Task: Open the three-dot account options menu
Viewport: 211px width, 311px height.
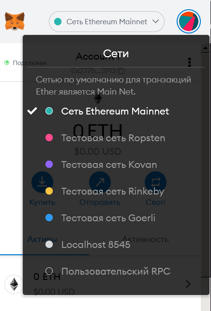Action: click(189, 62)
